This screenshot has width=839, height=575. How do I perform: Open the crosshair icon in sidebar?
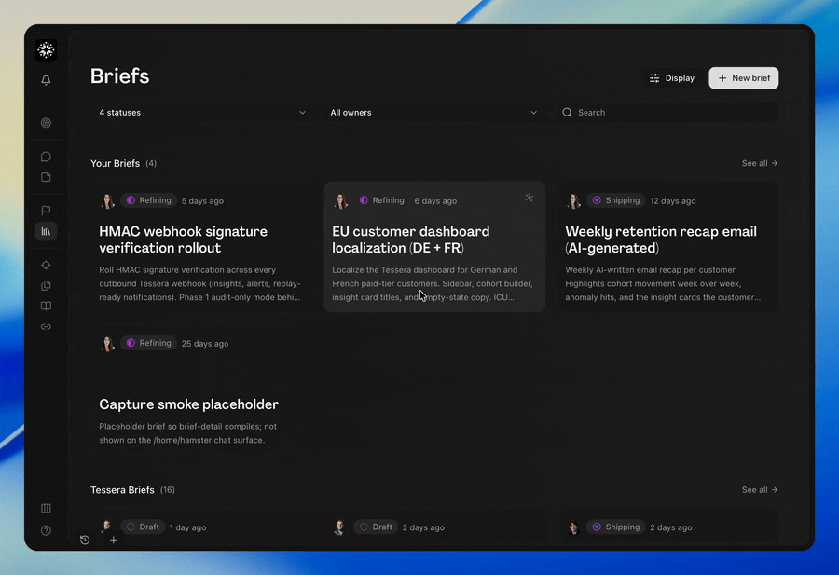tap(46, 266)
